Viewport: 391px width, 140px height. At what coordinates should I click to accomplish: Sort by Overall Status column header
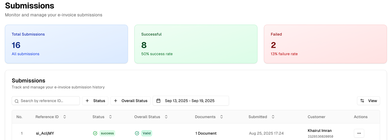pyautogui.click(x=166, y=117)
